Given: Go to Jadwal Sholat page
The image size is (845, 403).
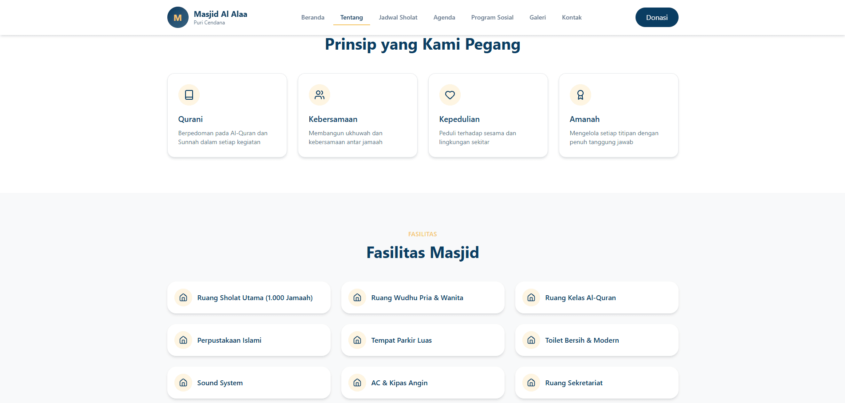Looking at the screenshot, I should coord(398,18).
